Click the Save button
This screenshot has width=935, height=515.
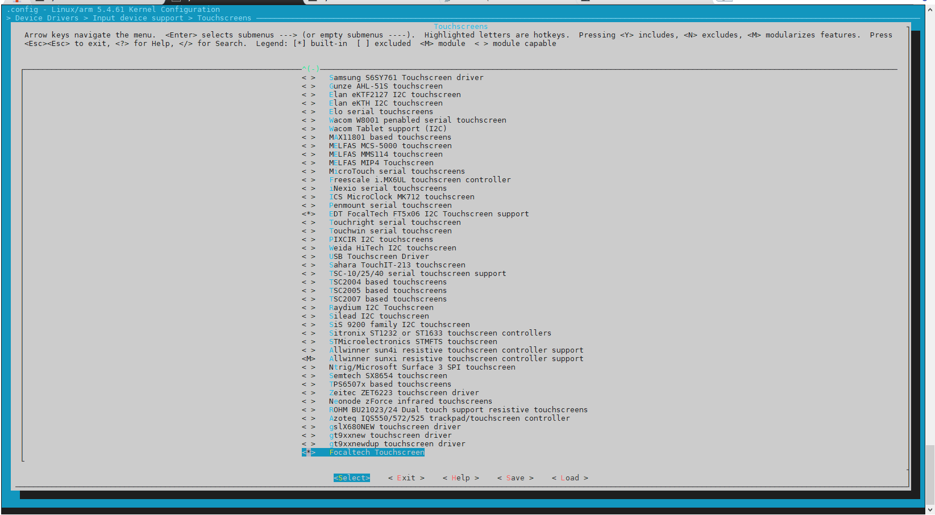(515, 478)
